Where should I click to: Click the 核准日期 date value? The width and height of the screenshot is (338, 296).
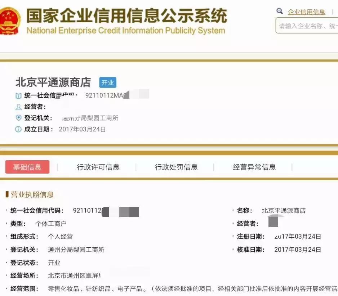tap(298, 250)
